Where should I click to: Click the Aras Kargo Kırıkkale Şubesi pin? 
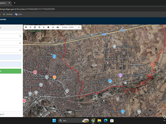click(x=47, y=77)
